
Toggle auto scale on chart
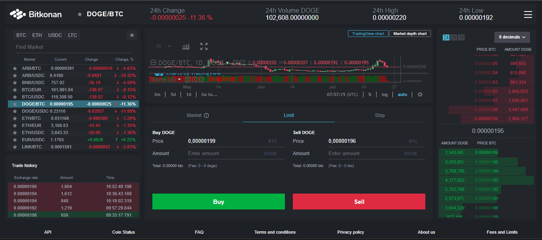402,94
